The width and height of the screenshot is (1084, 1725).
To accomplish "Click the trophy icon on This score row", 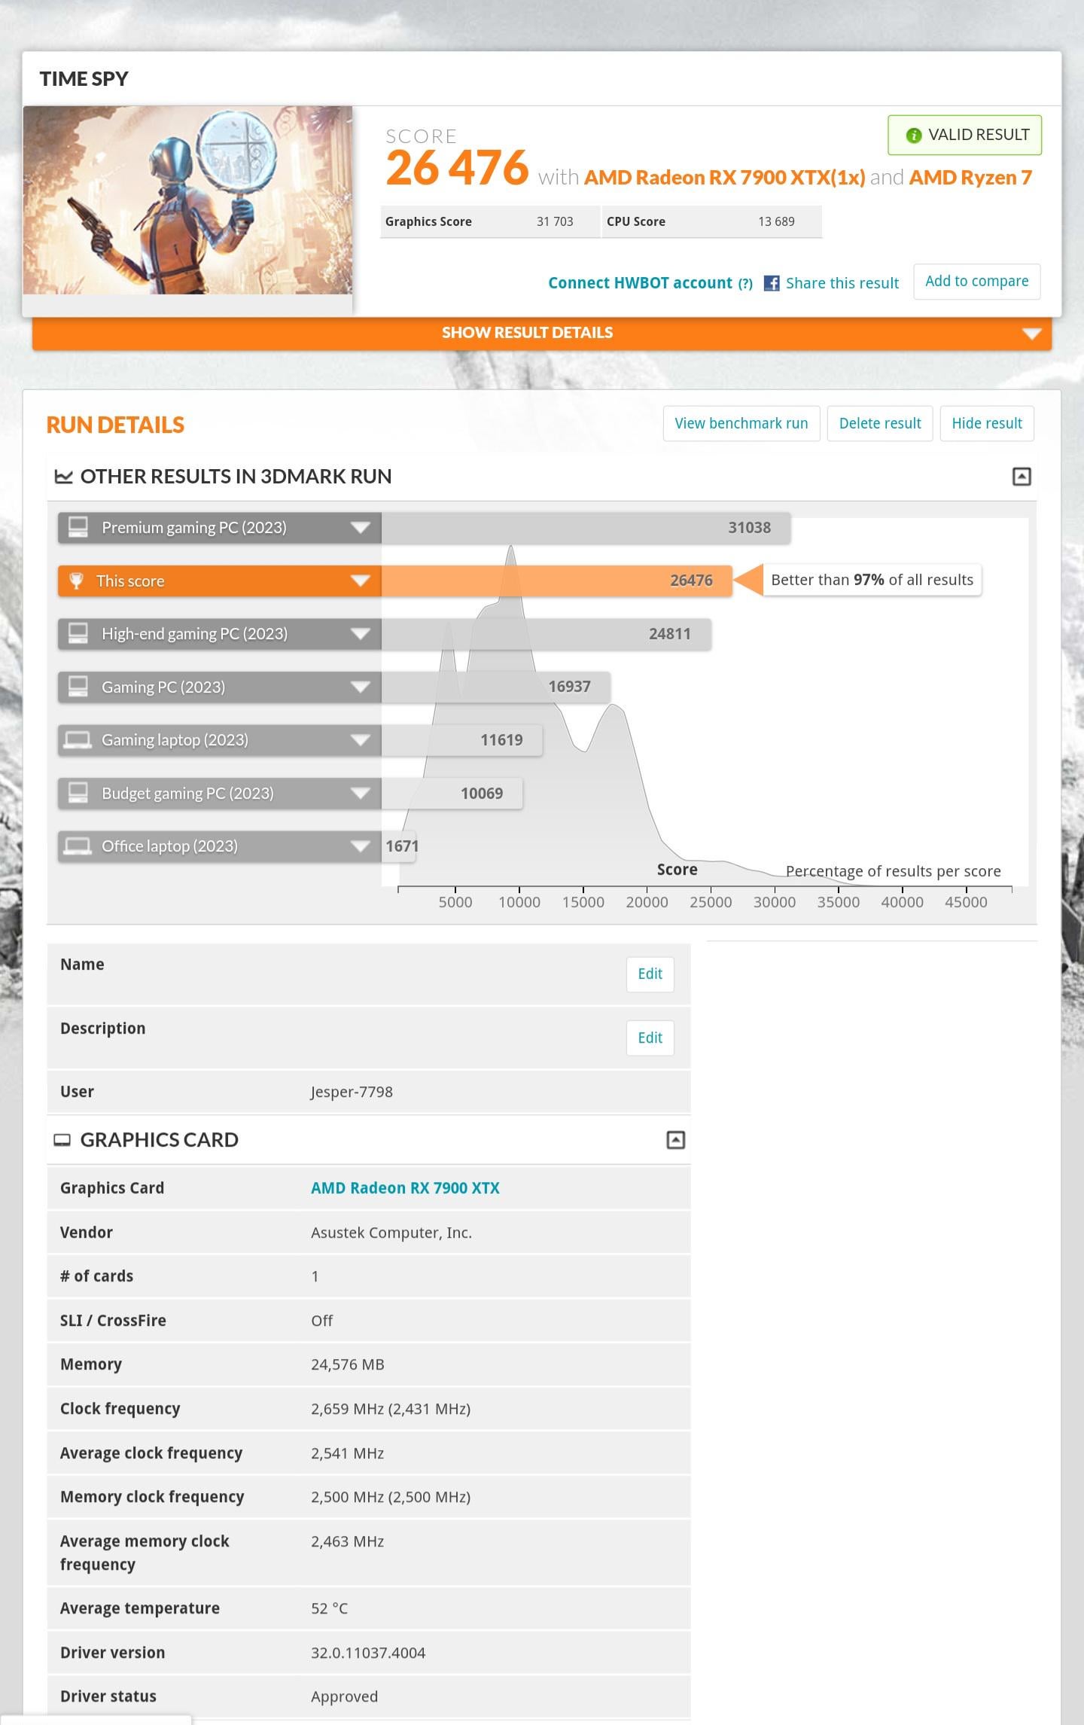I will click(x=76, y=581).
